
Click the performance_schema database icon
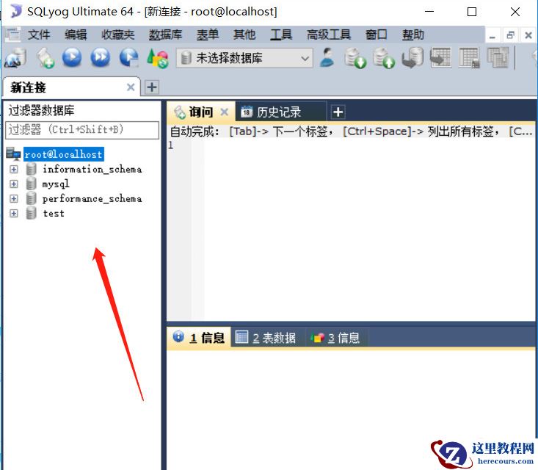click(32, 198)
